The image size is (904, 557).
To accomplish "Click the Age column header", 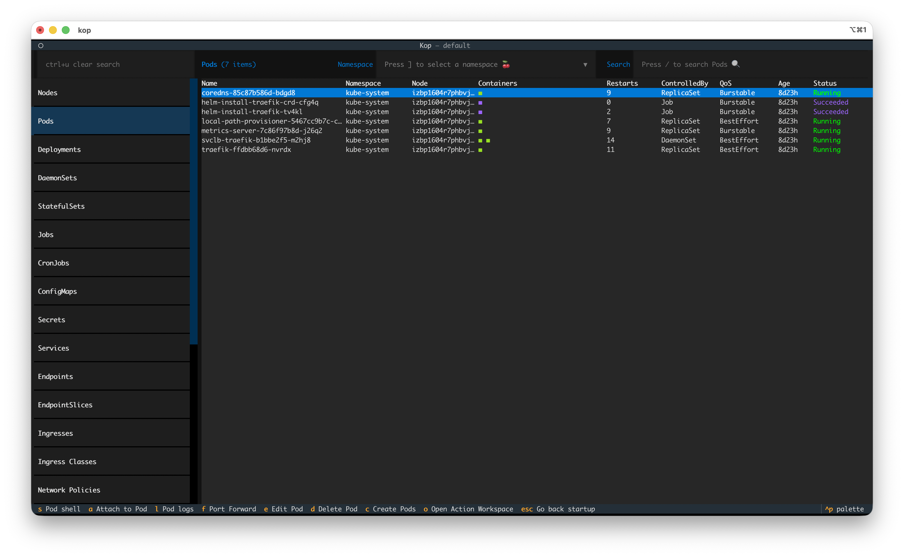I will (x=784, y=84).
